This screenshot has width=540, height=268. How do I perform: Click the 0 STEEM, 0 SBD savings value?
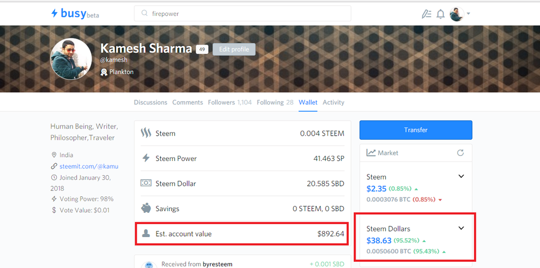pos(318,209)
